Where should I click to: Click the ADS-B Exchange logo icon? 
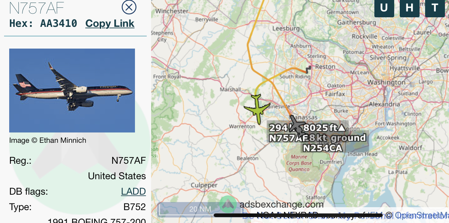(x=228, y=204)
